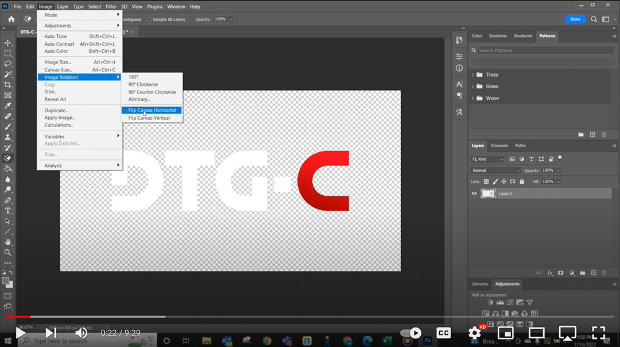Toggle lock position for the layer
This screenshot has width=620, height=347.
(x=504, y=182)
